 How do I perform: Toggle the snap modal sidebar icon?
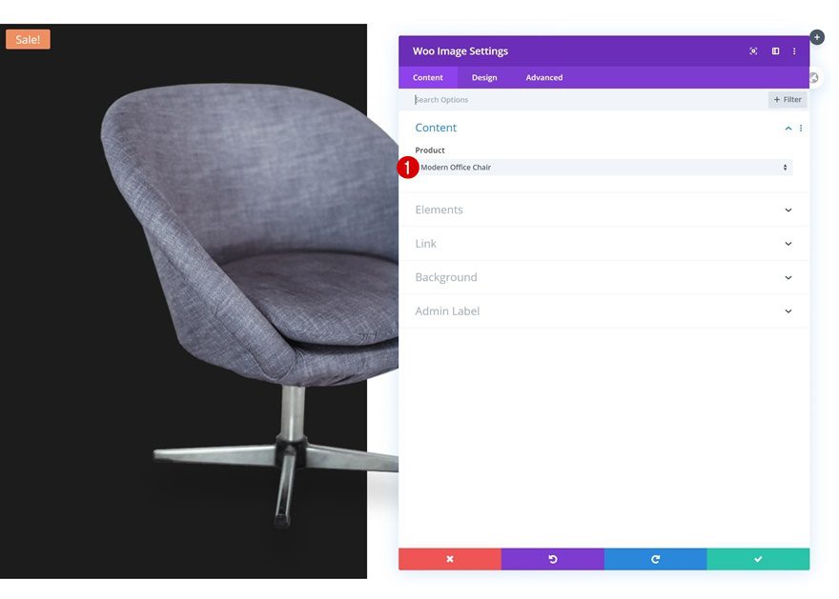click(775, 51)
